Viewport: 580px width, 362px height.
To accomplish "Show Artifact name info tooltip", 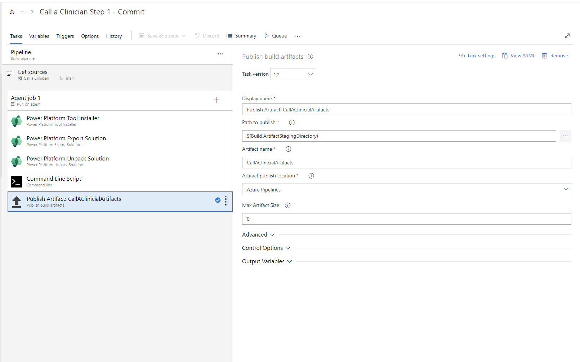I will [288, 149].
